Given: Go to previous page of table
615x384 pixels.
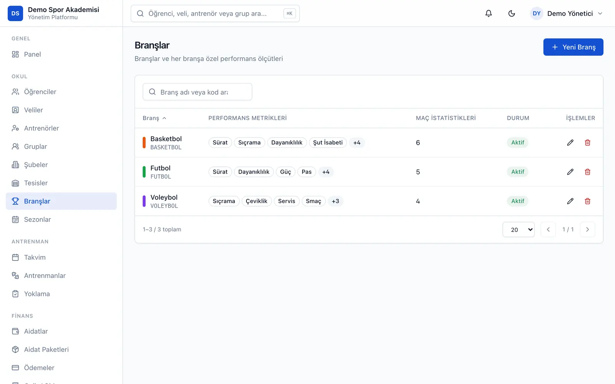Looking at the screenshot, I should pyautogui.click(x=548, y=229).
